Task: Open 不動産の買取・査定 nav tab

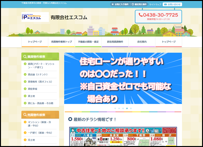Action: (x=88, y=42)
